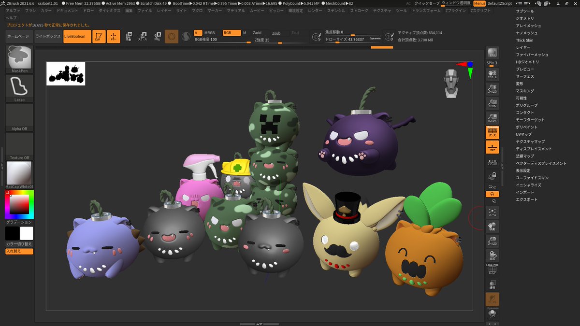
Task: Open the MaskPen brush selector
Action: click(x=19, y=59)
